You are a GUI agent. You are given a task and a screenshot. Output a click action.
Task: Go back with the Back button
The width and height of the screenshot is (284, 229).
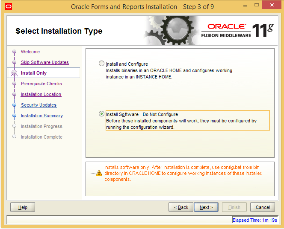coord(181,207)
